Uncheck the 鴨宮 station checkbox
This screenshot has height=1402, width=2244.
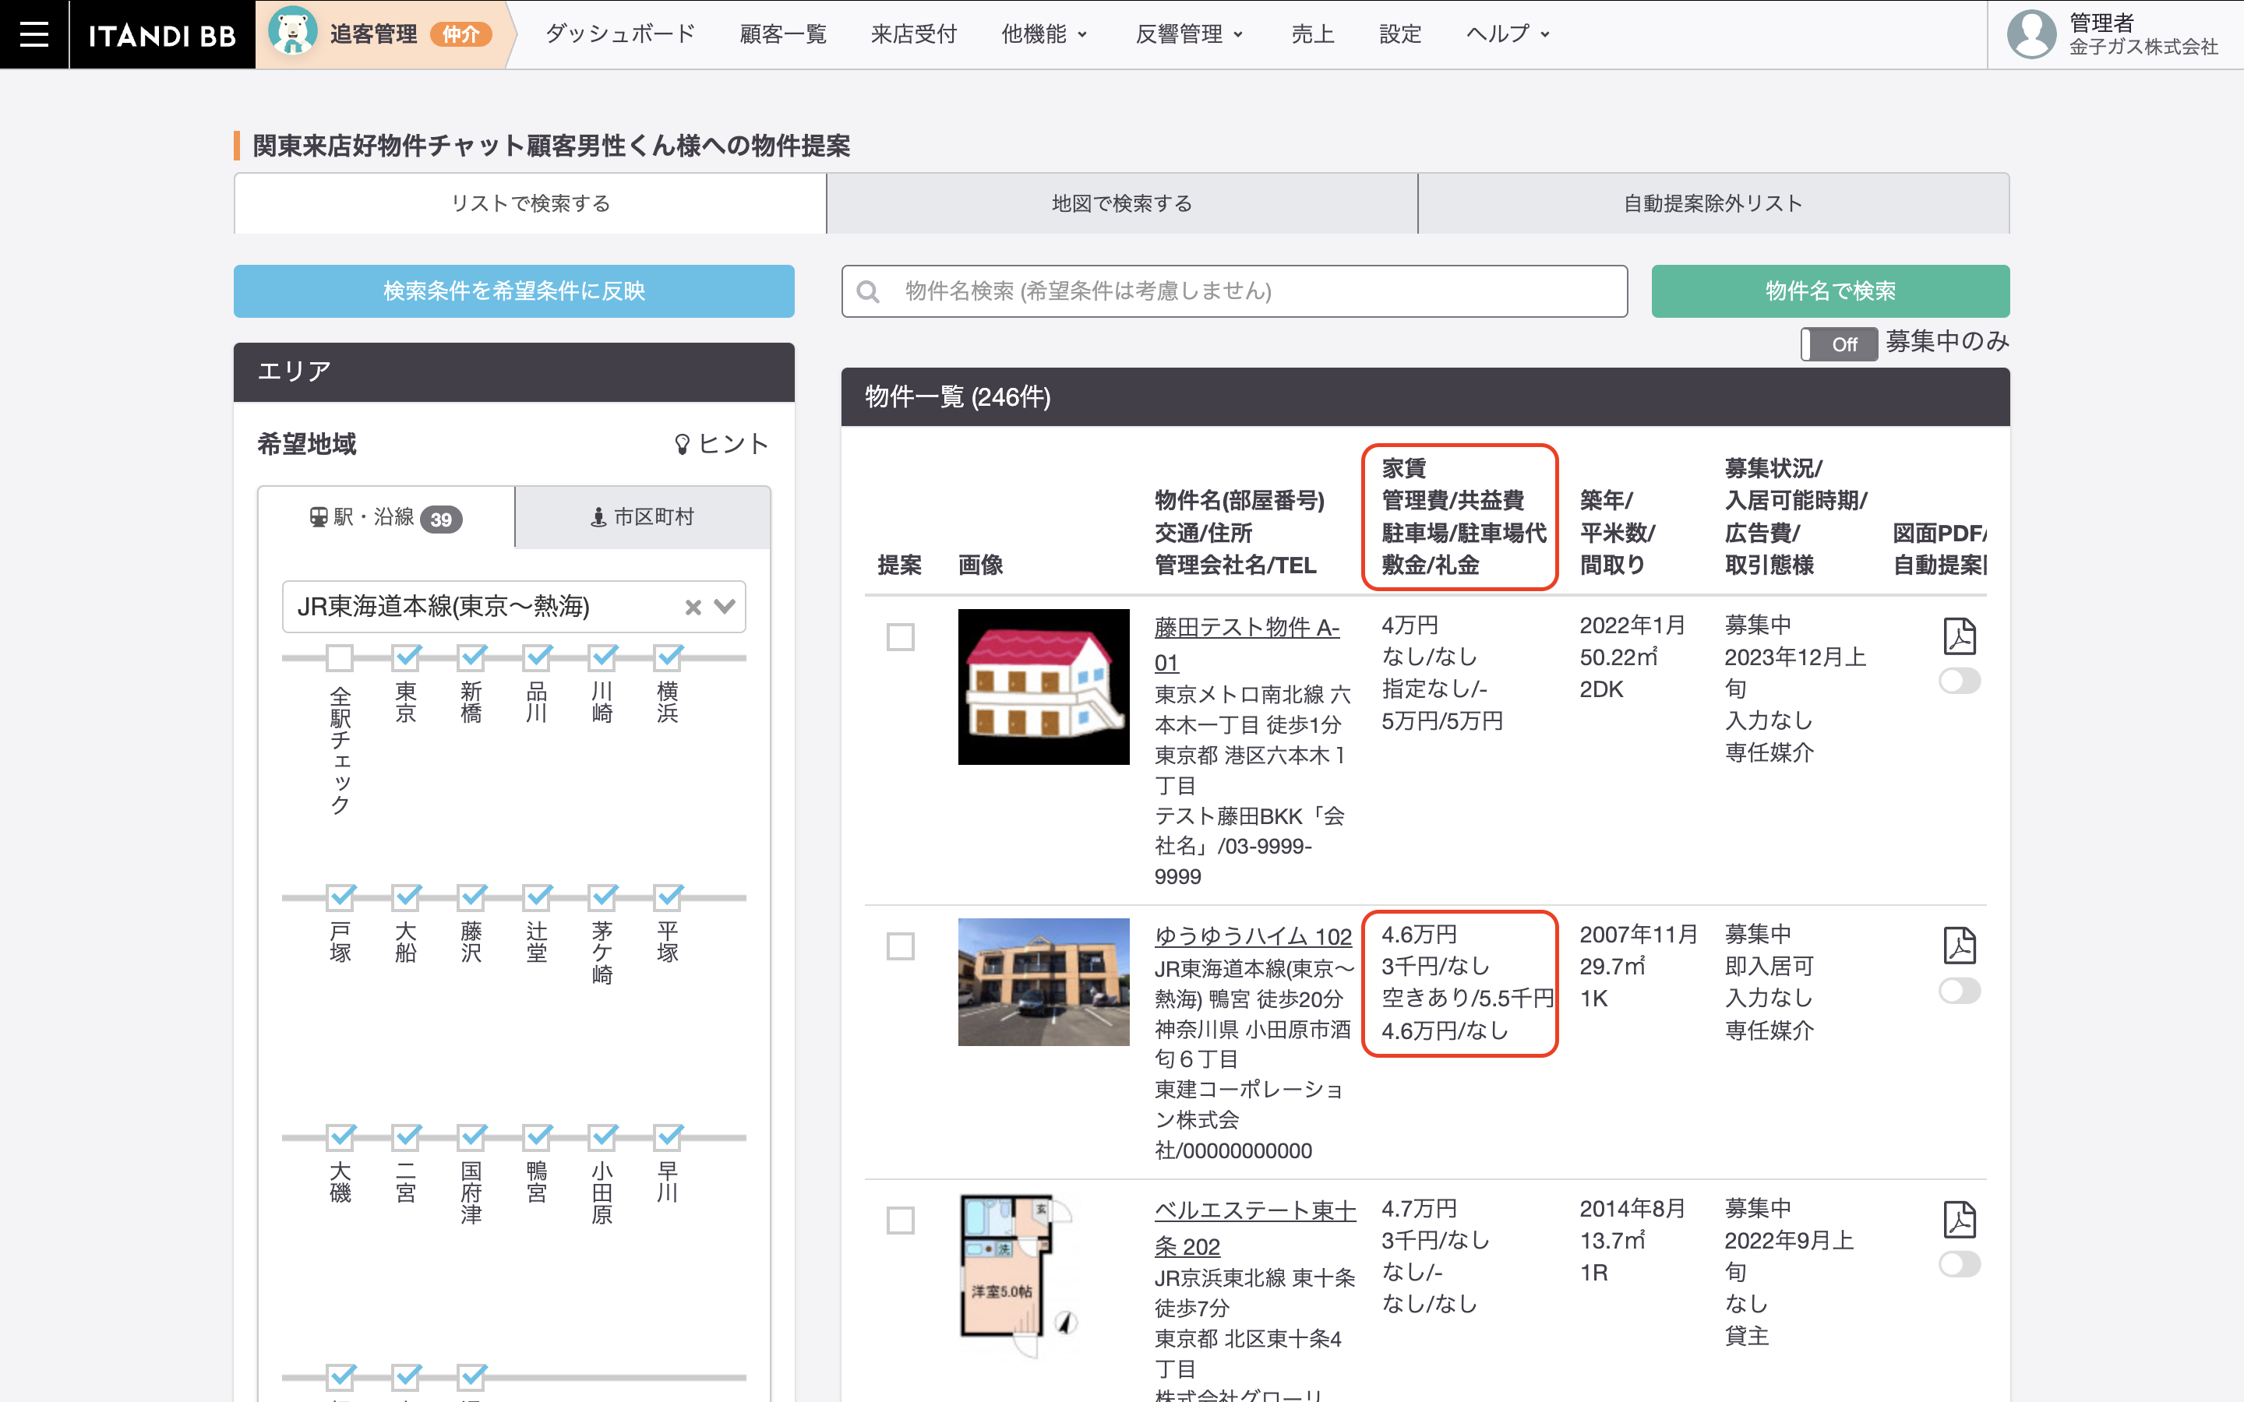point(537,1137)
